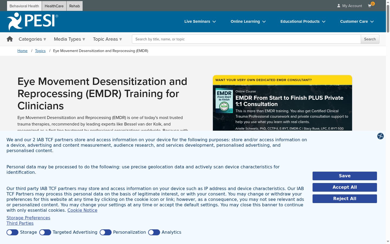Viewport: 390px width, 244px height.
Task: Open the shopping cart icon
Action: pos(370,6)
